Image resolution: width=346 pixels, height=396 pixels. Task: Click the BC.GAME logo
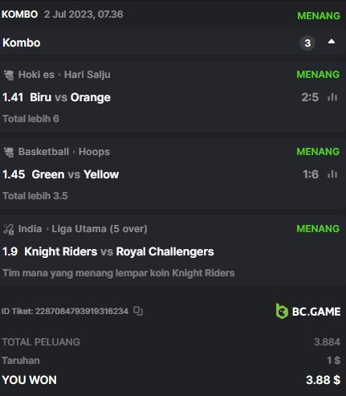(308, 312)
